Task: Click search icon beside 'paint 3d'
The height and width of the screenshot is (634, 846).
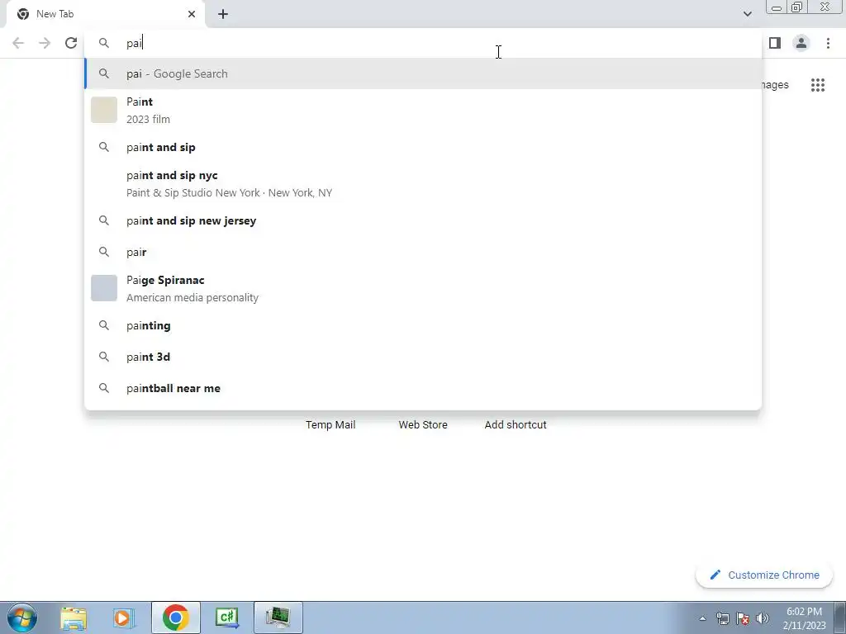Action: pyautogui.click(x=103, y=357)
